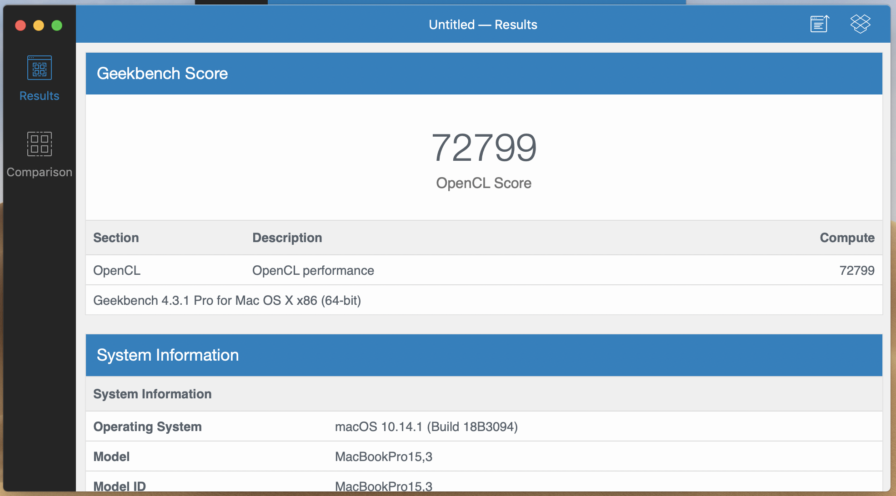Select the Comparison label in sidebar
The height and width of the screenshot is (496, 896).
[40, 172]
